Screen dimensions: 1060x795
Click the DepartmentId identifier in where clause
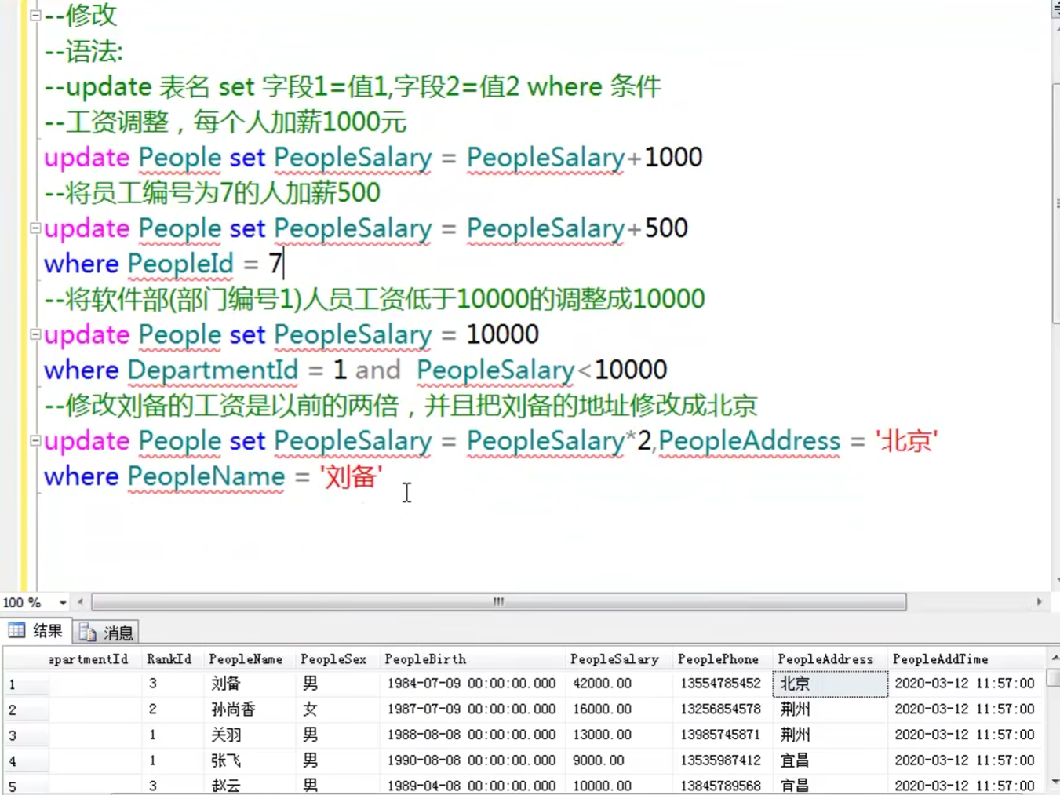click(213, 370)
